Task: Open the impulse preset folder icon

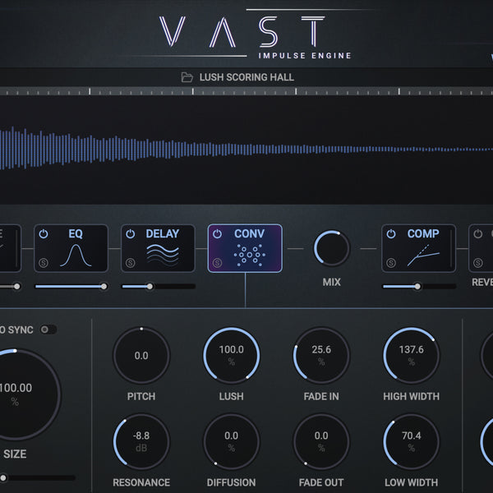Action: pos(187,77)
